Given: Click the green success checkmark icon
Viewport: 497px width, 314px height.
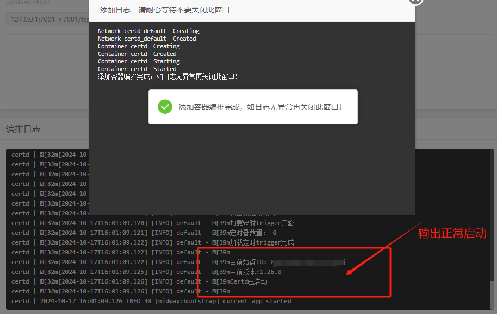Looking at the screenshot, I should (165, 107).
